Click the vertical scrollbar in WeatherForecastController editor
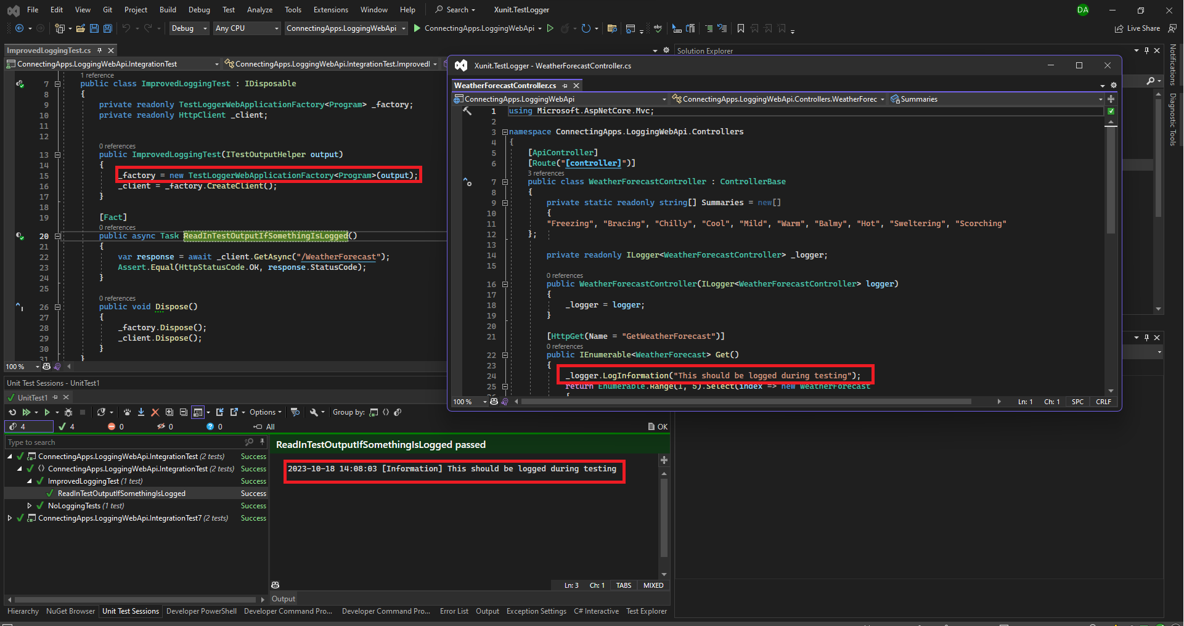Image resolution: width=1184 pixels, height=626 pixels. (1111, 179)
